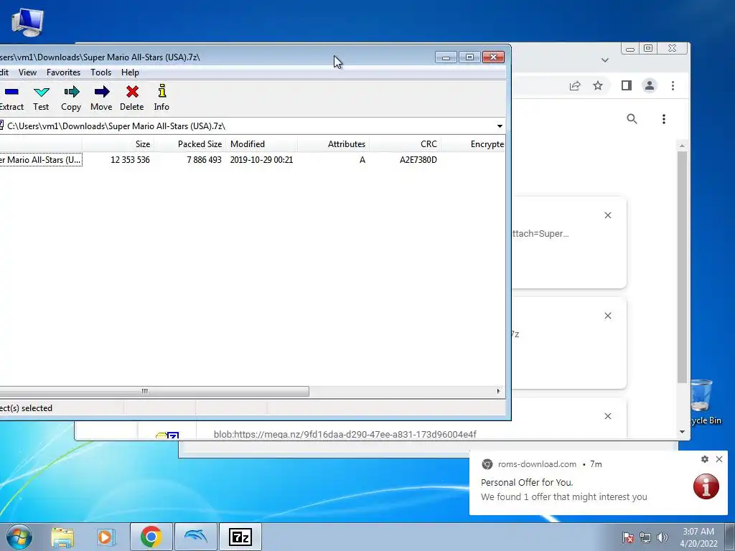735x551 pixels.
Task: Remove the file using the red Delete icon
Action: [132, 98]
